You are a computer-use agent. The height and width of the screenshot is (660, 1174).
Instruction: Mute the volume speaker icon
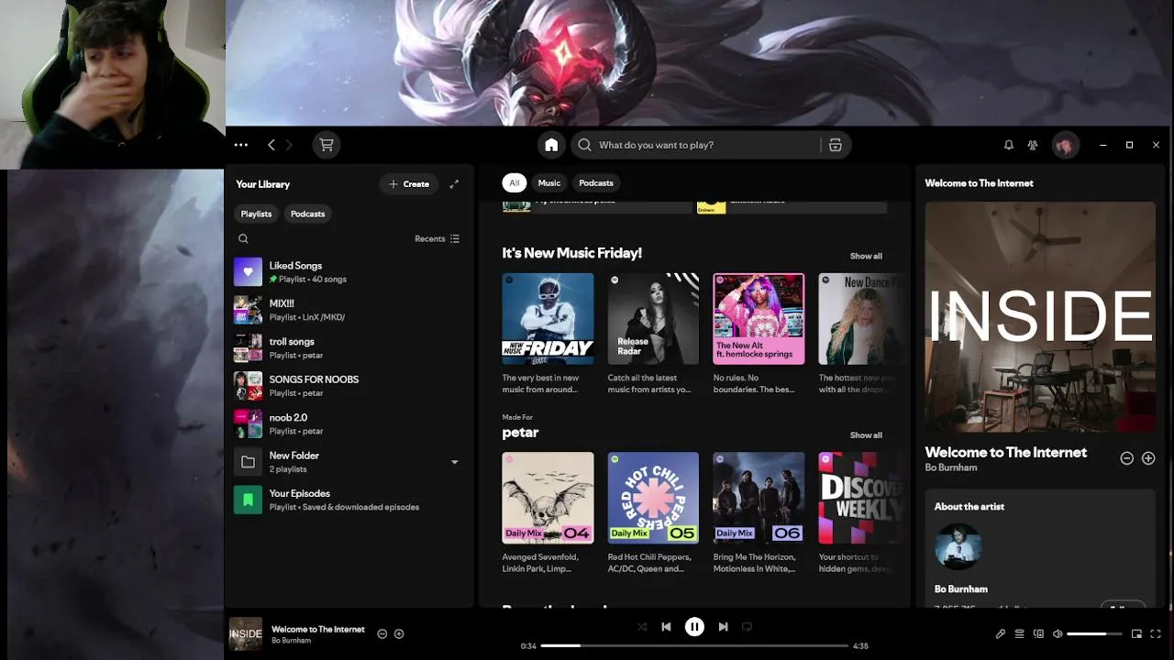tap(1058, 633)
